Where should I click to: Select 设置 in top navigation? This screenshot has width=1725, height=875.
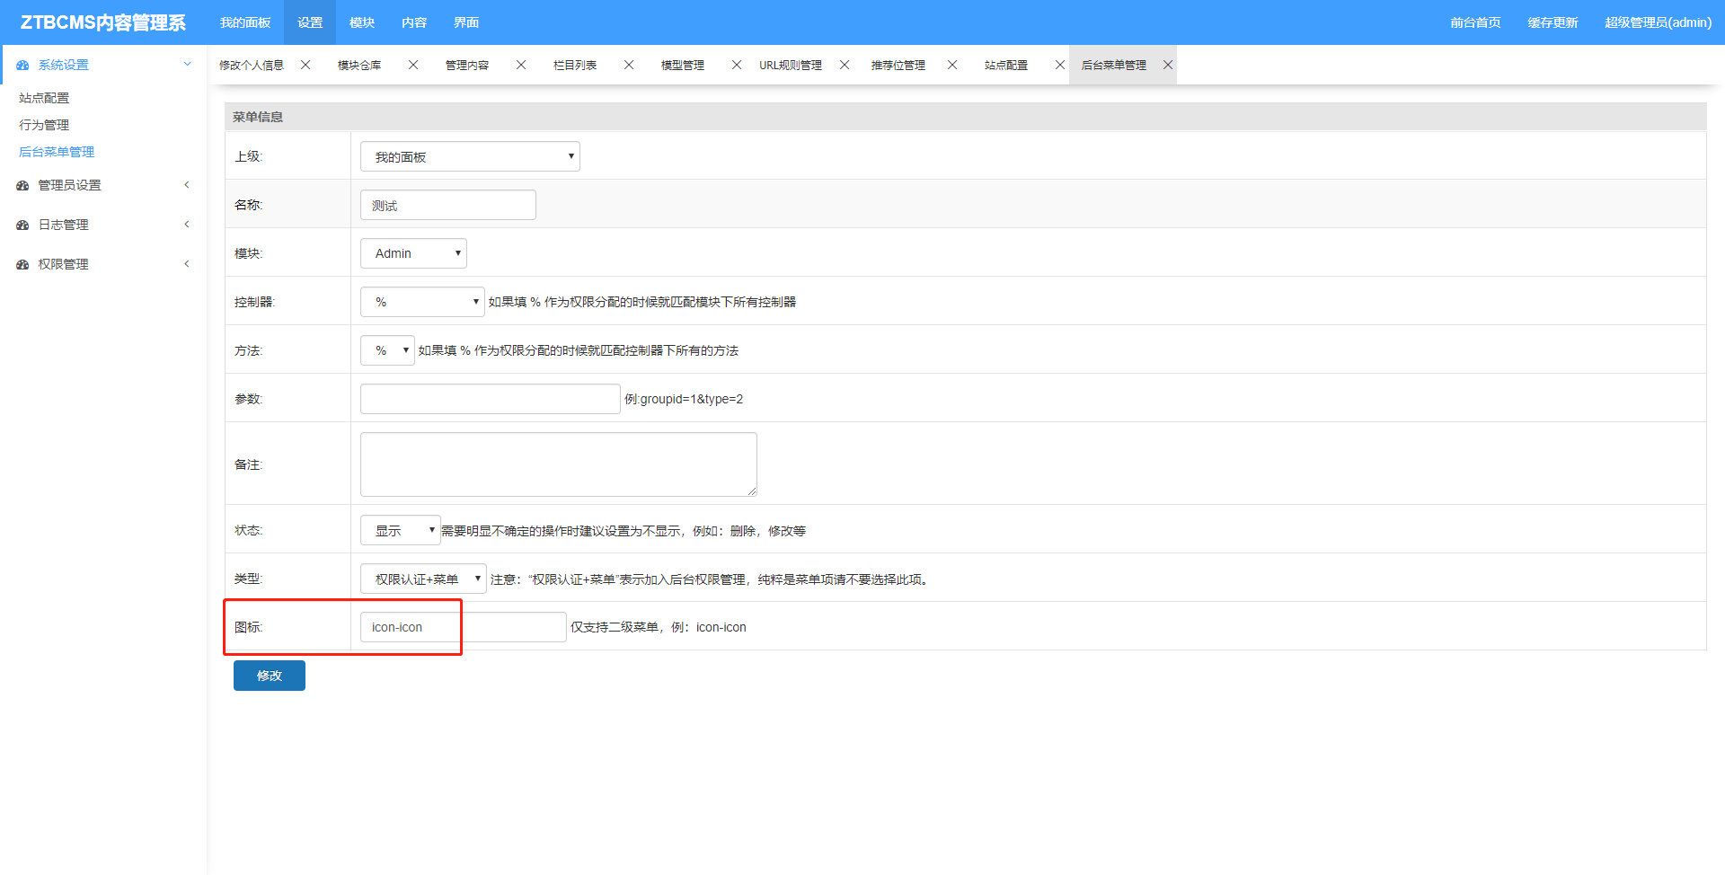point(310,22)
